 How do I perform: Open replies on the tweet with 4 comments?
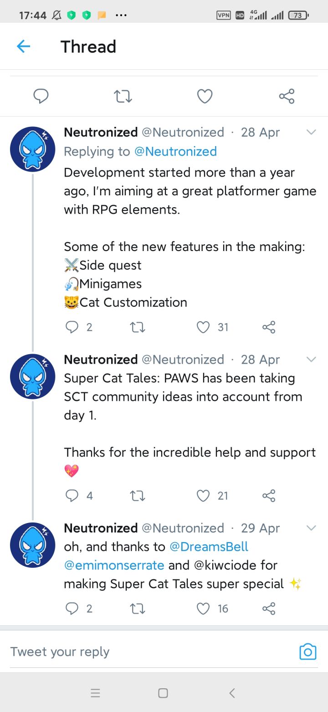click(72, 496)
